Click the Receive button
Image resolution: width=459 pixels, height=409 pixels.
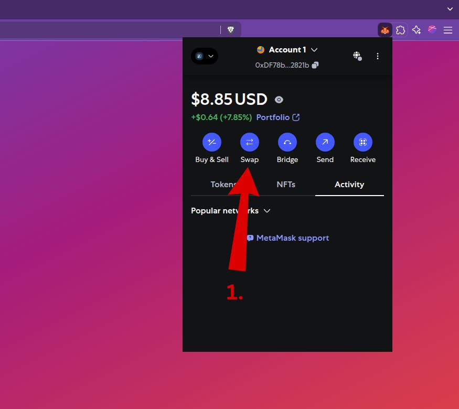[x=363, y=148]
